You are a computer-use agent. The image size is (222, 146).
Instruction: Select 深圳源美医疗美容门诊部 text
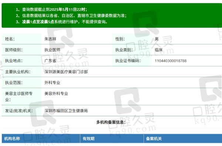tap(66, 72)
